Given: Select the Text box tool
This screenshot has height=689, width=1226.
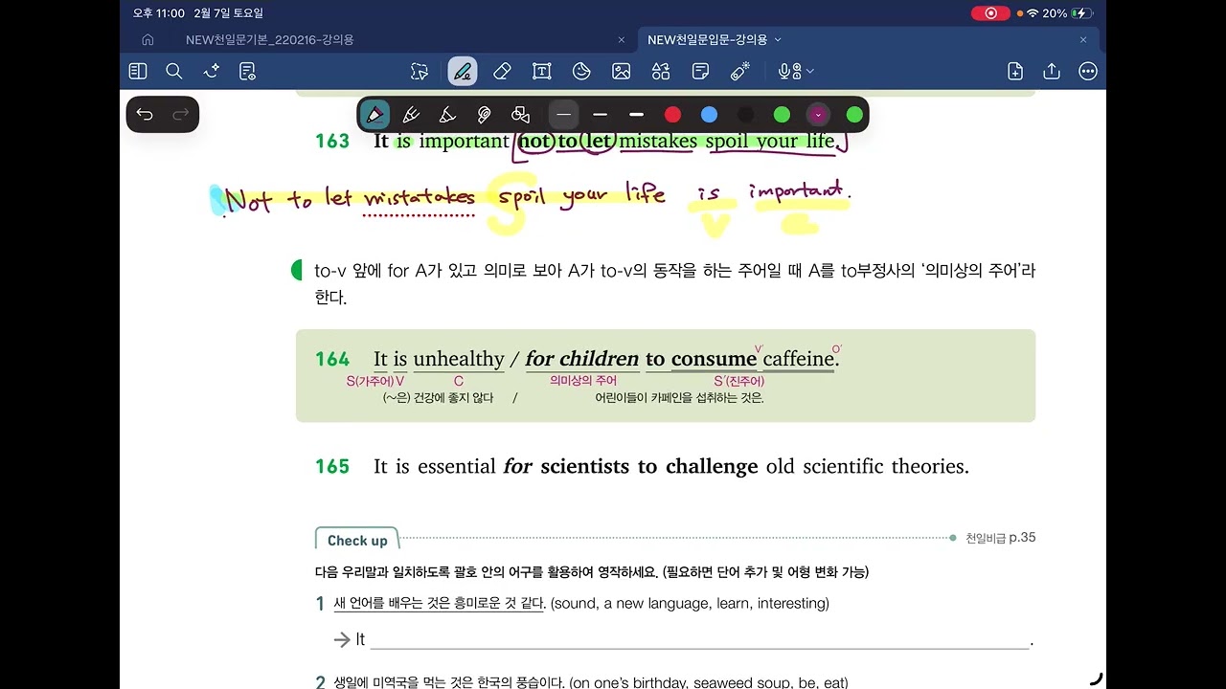Looking at the screenshot, I should click(542, 71).
